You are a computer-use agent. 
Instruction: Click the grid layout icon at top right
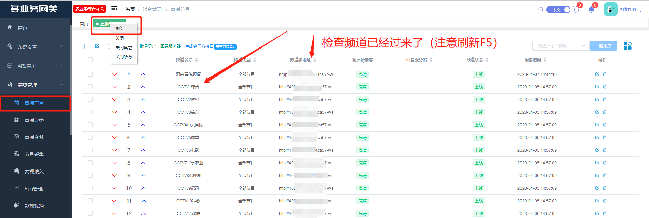[627, 46]
